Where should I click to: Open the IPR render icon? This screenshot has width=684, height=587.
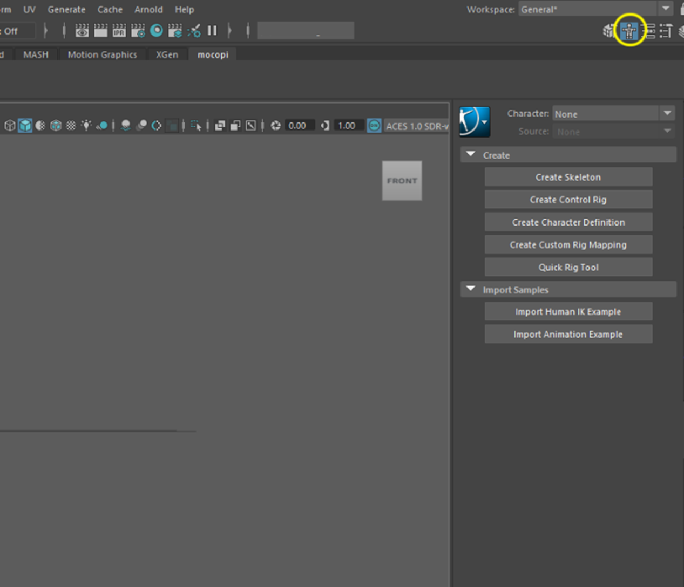tap(119, 31)
